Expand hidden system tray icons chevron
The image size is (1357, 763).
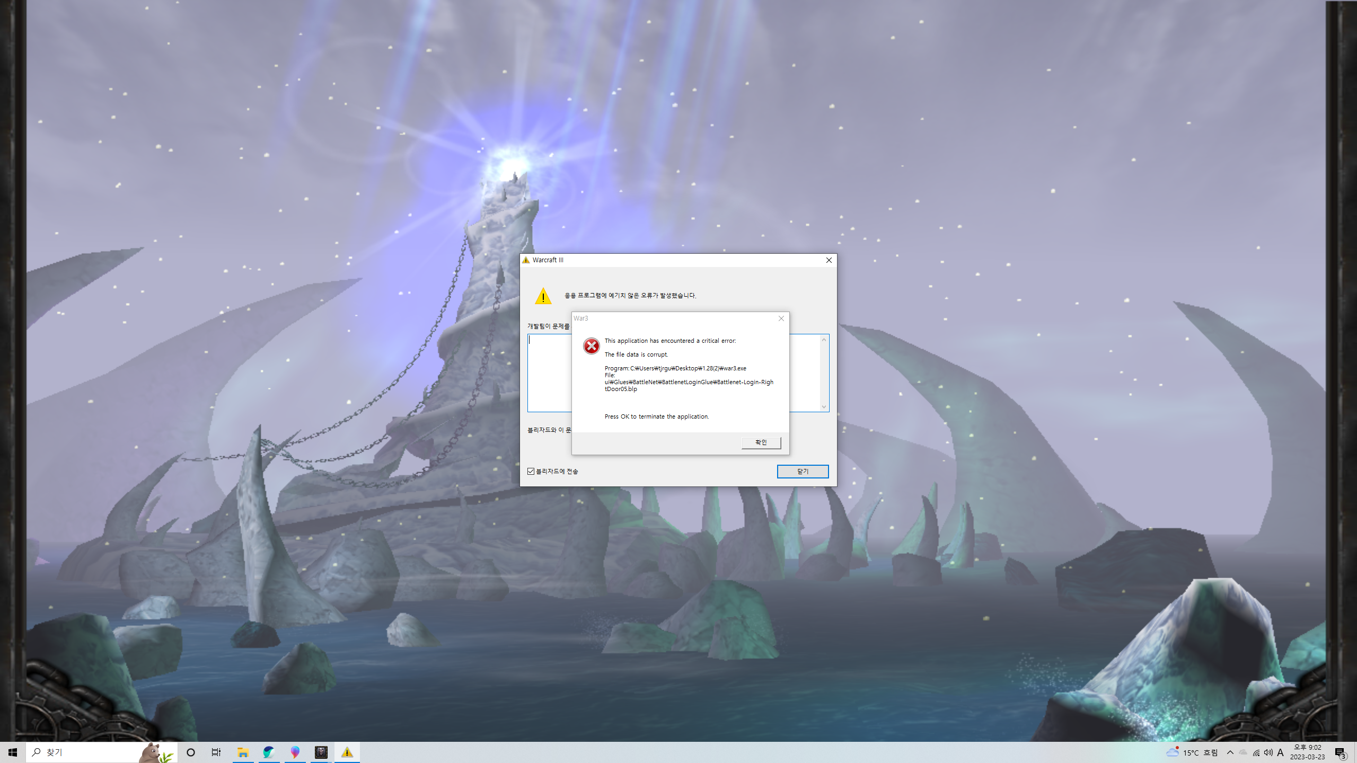pos(1230,752)
